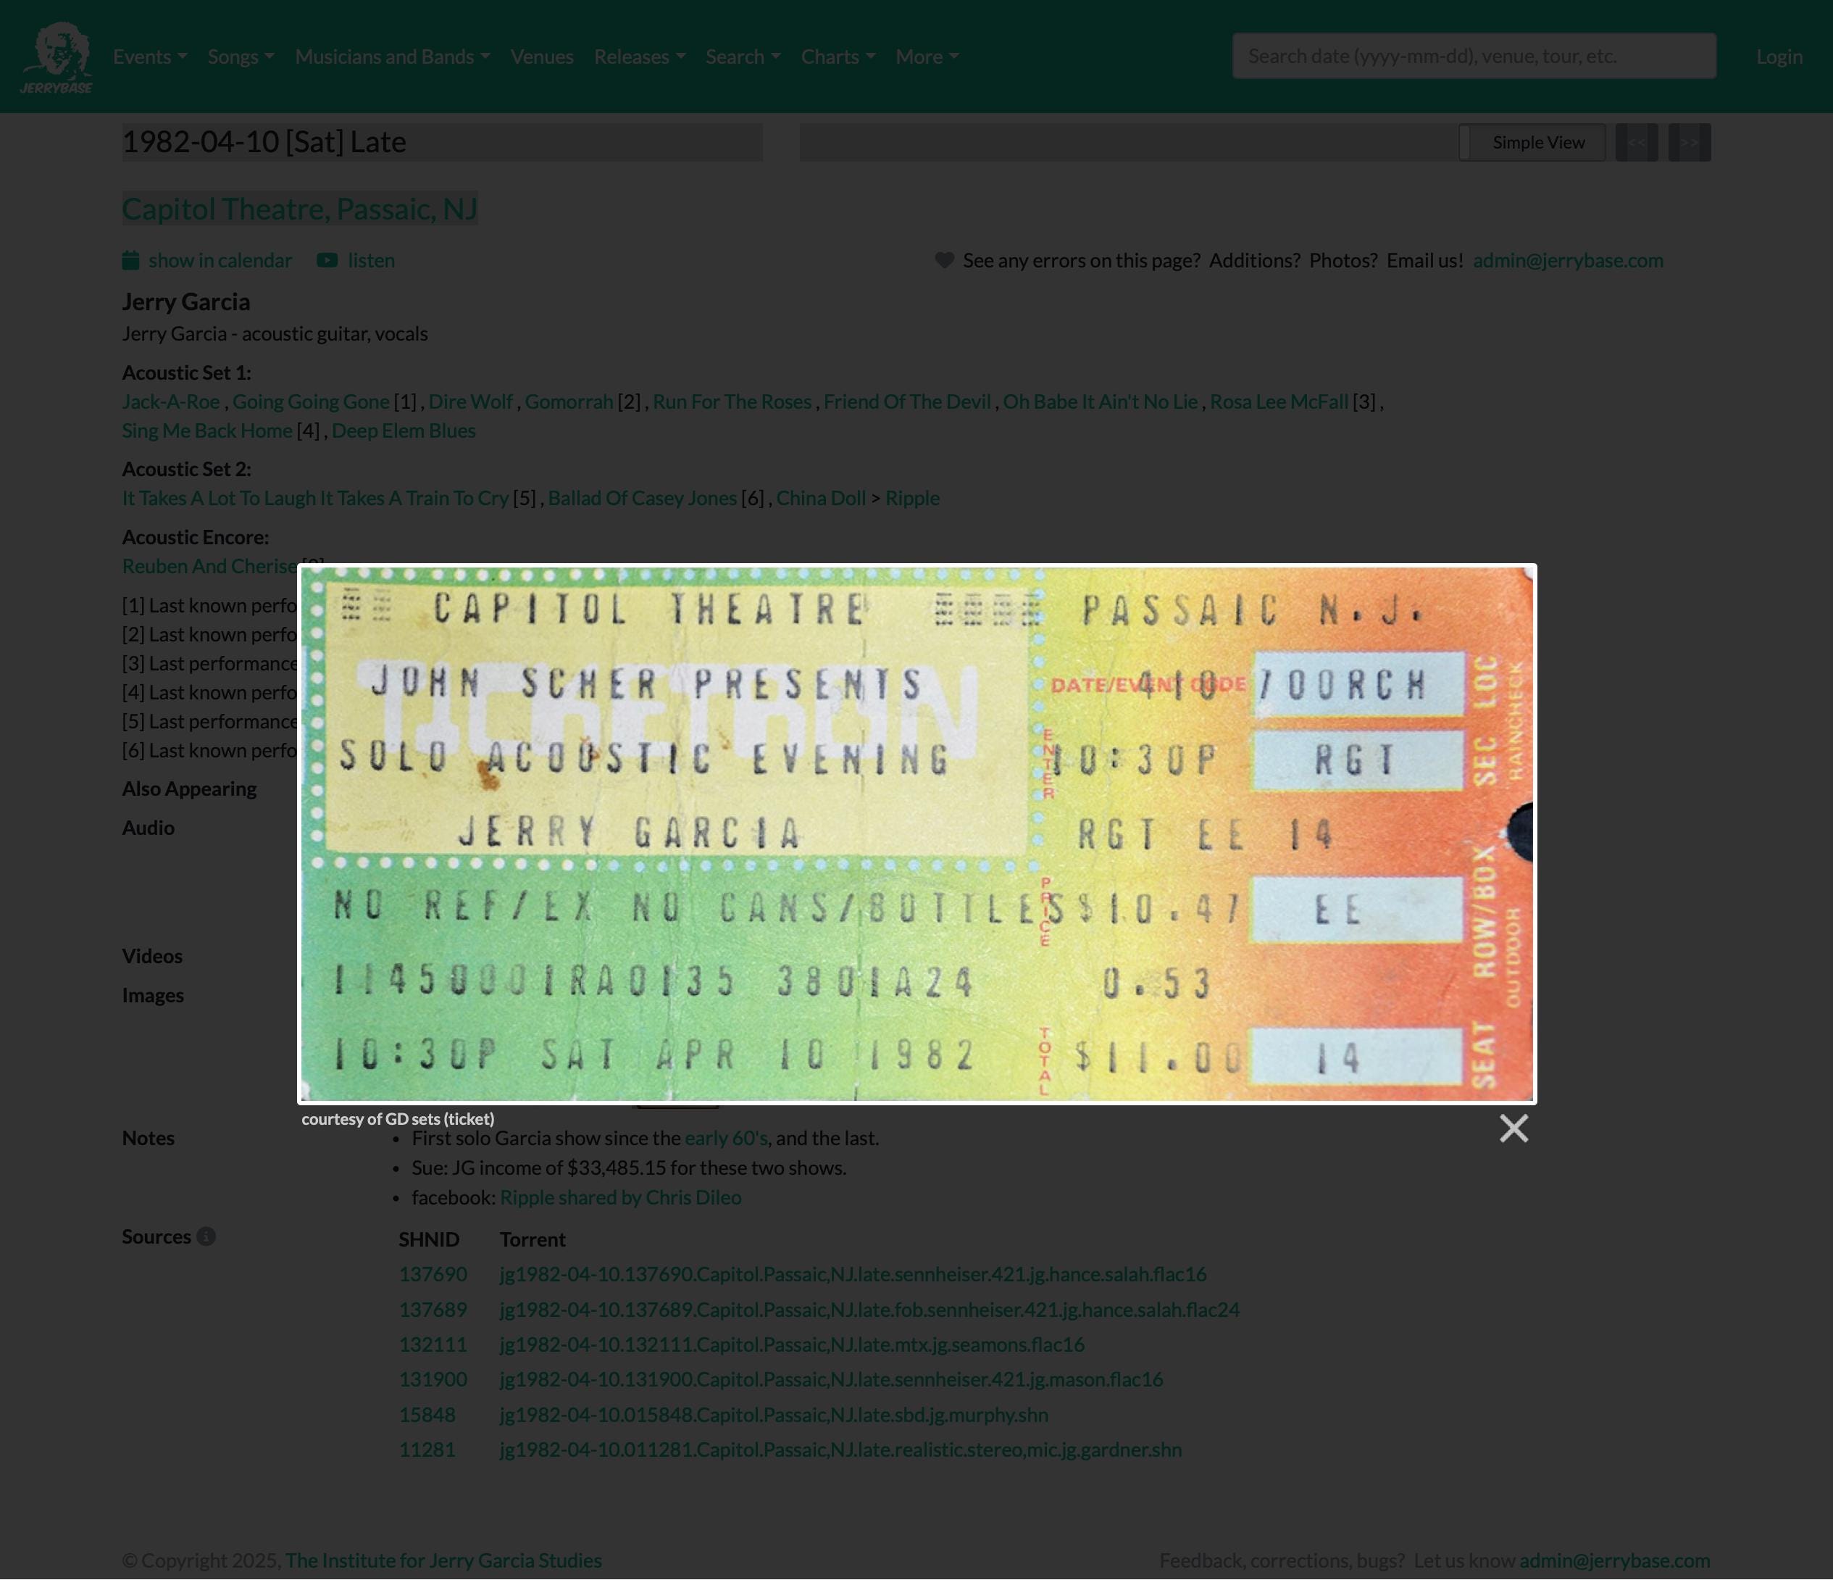Expand the Charts dropdown
The height and width of the screenshot is (1580, 1833).
coord(839,57)
